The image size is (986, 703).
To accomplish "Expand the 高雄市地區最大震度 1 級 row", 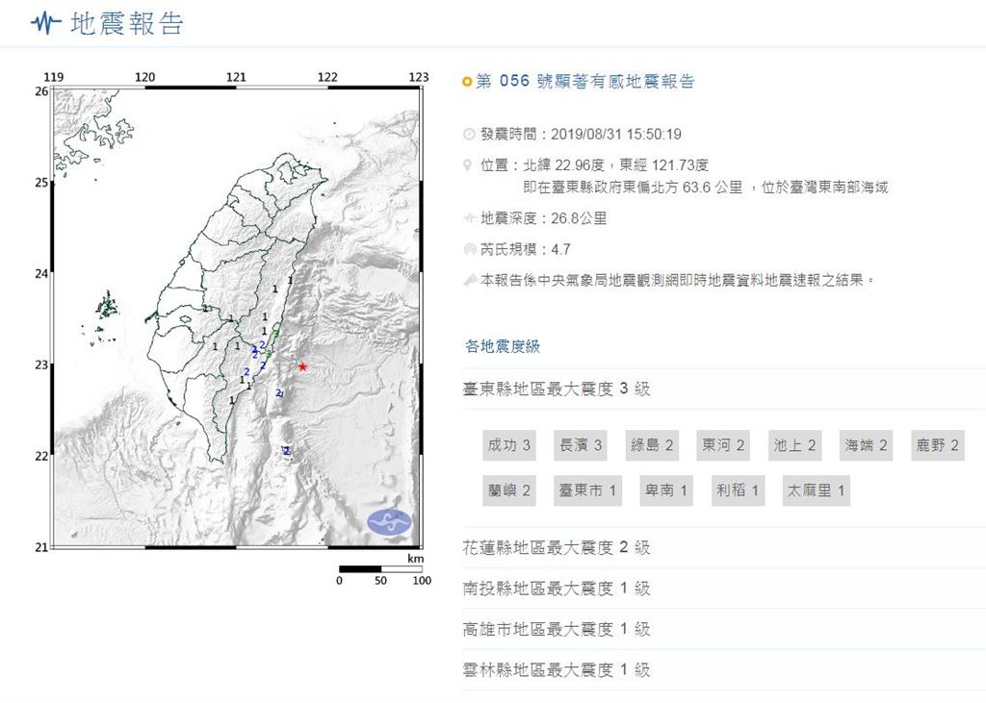I will pyautogui.click(x=724, y=630).
